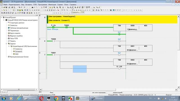Click the project tree horizontal scrollbar thumb
The width and height of the screenshot is (180, 101).
[19, 89]
